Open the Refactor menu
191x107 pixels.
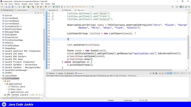17,4
